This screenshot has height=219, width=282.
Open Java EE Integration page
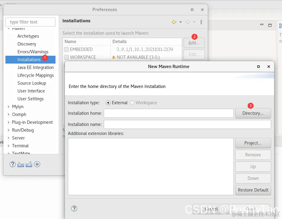click(x=35, y=67)
